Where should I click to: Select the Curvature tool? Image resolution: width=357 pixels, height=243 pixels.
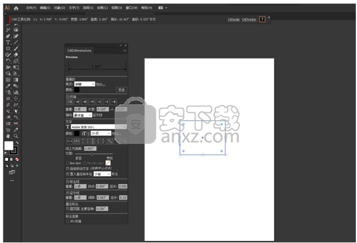pos(16,36)
